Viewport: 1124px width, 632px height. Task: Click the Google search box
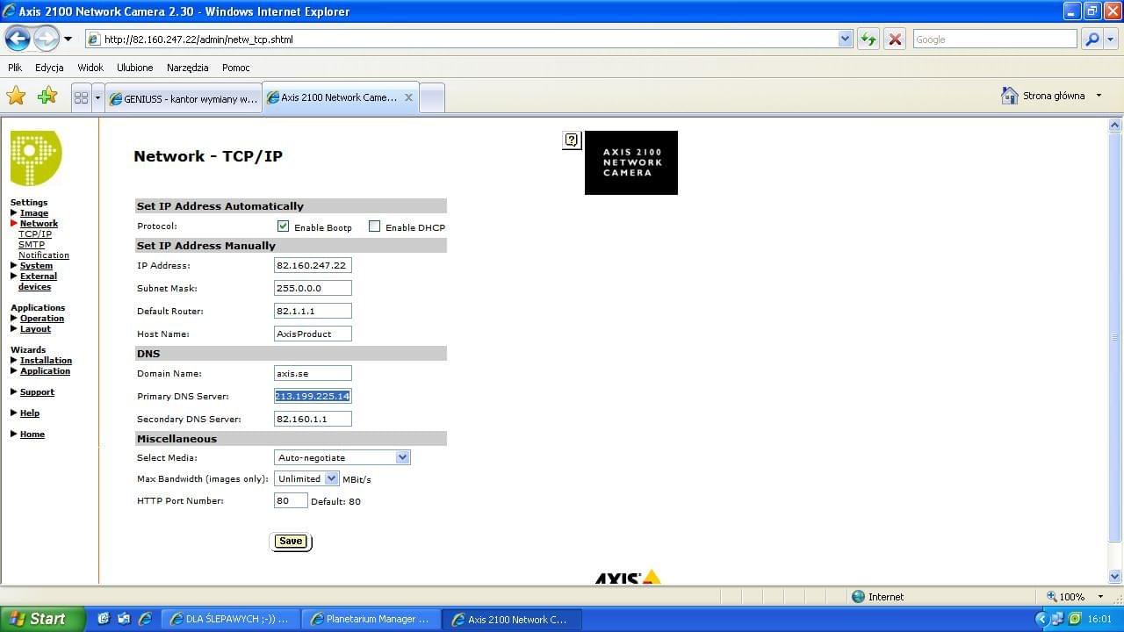[x=994, y=39]
